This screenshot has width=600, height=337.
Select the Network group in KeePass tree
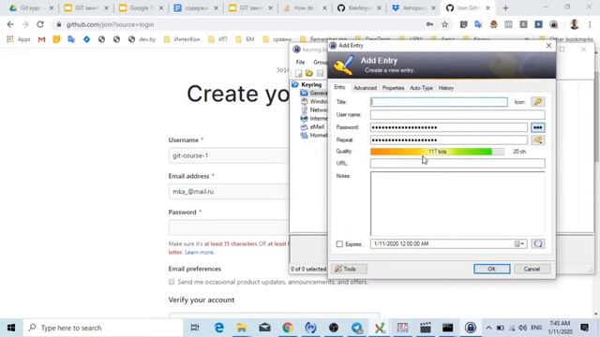[314, 110]
